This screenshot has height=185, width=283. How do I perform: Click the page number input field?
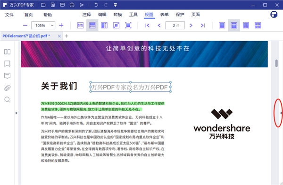(x=175, y=26)
